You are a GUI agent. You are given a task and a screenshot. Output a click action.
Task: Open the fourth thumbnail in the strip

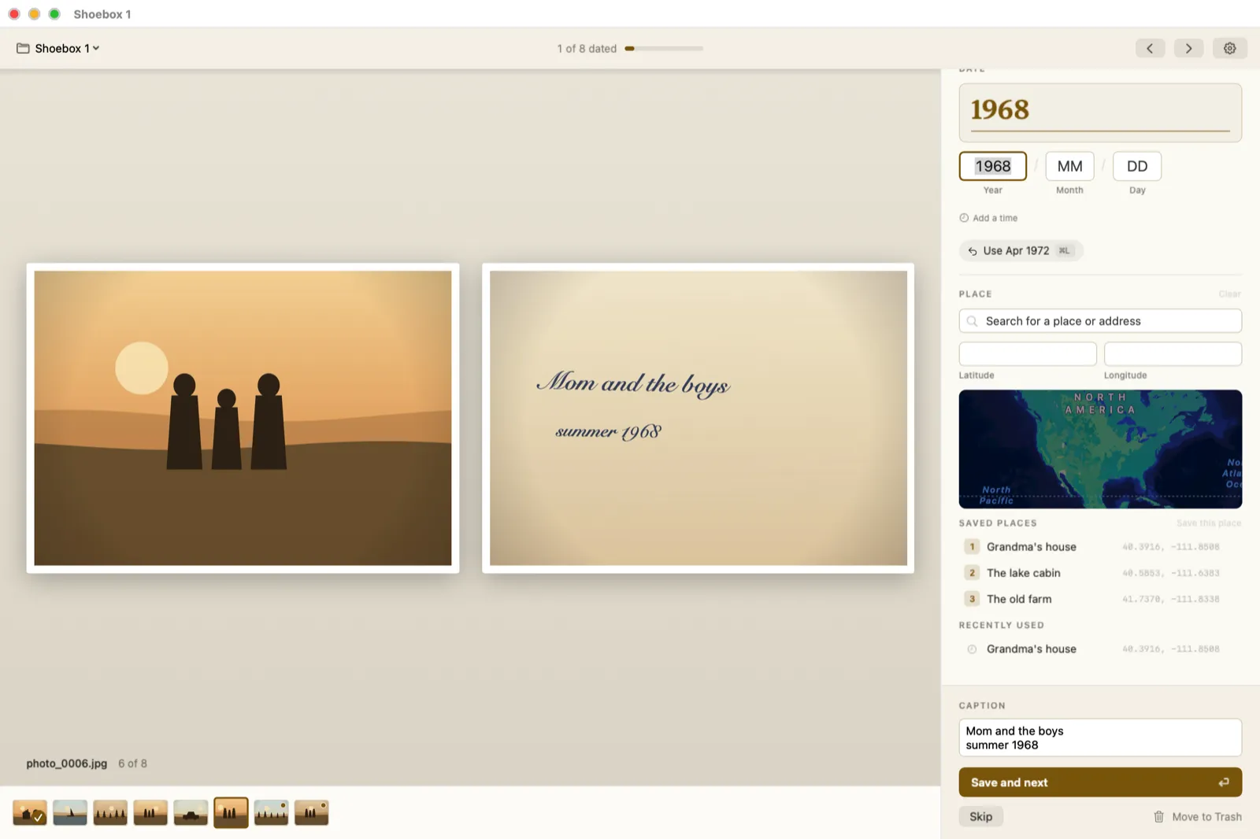tap(150, 812)
